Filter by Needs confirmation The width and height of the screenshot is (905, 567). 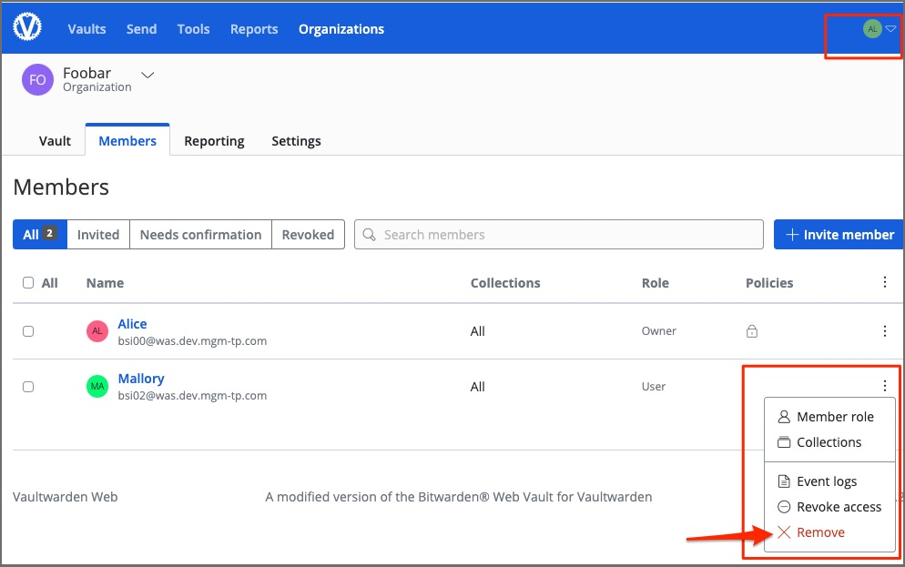pos(200,235)
